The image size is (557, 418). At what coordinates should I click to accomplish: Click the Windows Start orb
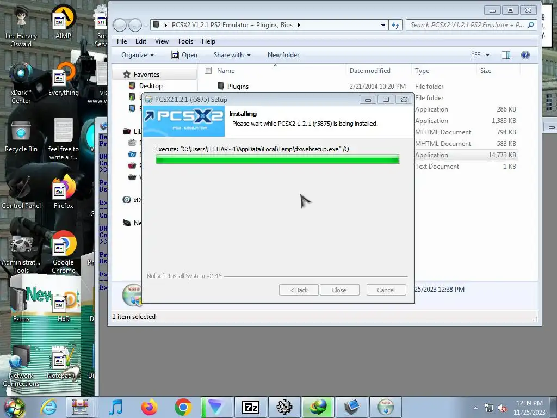point(14,407)
